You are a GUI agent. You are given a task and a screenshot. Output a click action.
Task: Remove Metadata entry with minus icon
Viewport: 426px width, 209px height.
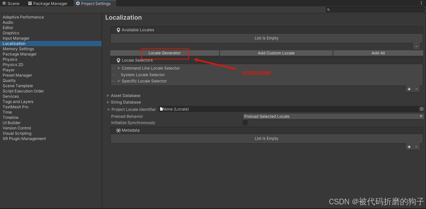[416, 147]
